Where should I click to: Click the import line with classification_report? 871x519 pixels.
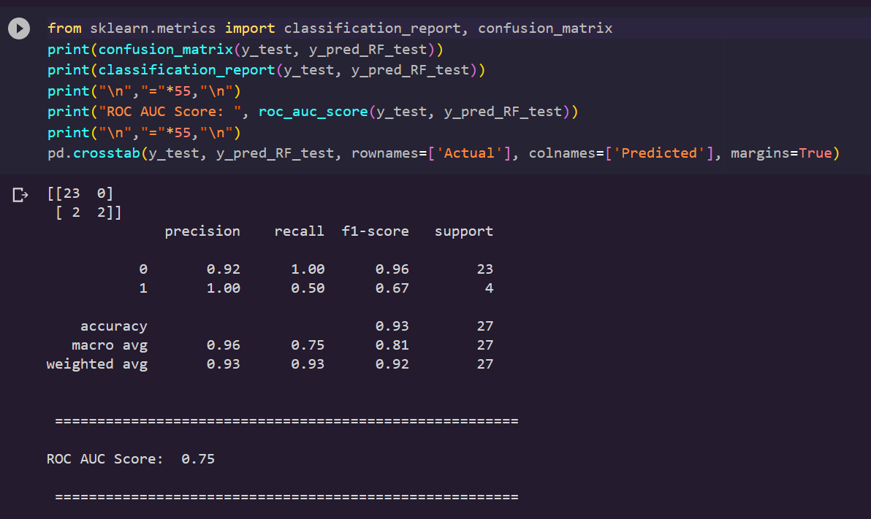coord(330,28)
